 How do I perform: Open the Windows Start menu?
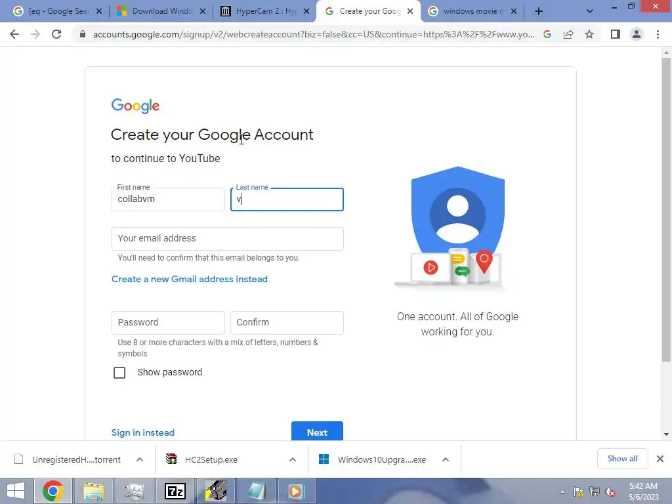click(x=16, y=491)
